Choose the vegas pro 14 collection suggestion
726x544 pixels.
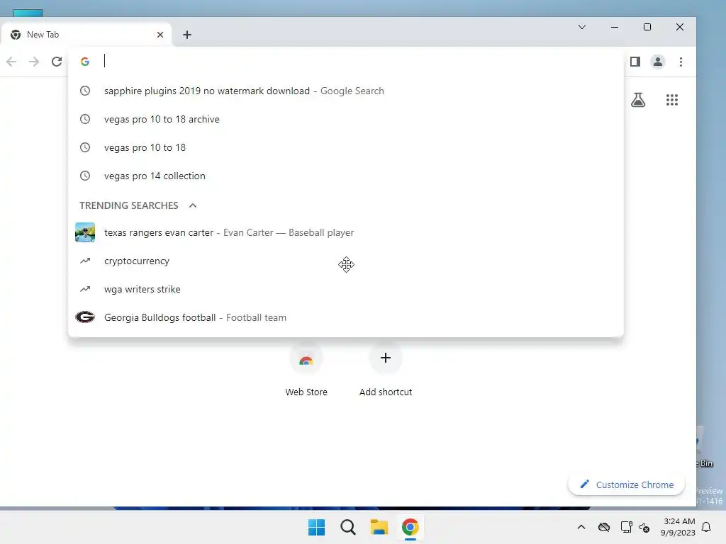(346, 176)
